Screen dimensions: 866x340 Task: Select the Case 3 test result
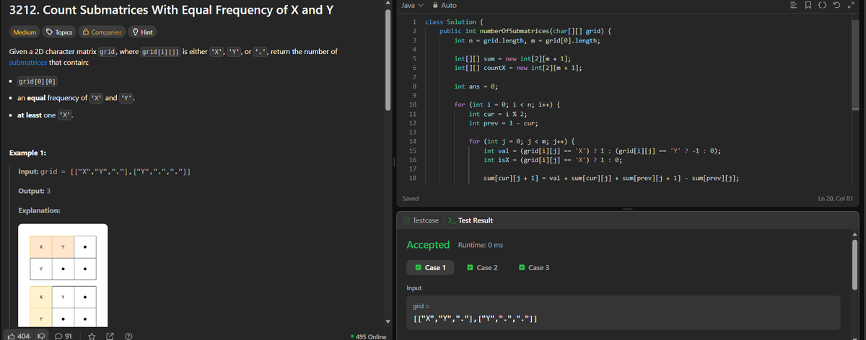[x=533, y=268]
